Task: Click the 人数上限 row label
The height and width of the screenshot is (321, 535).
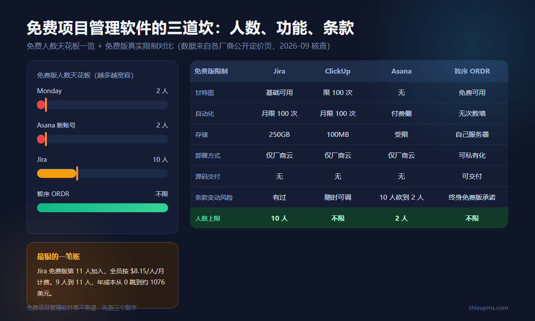Action: 208,218
